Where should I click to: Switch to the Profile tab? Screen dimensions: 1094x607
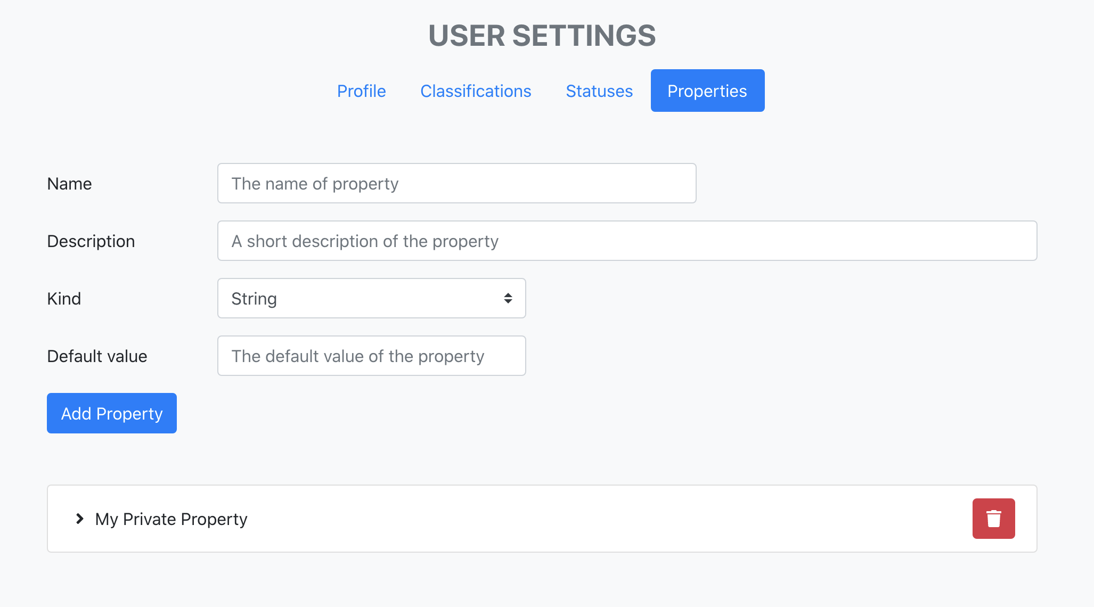[362, 91]
